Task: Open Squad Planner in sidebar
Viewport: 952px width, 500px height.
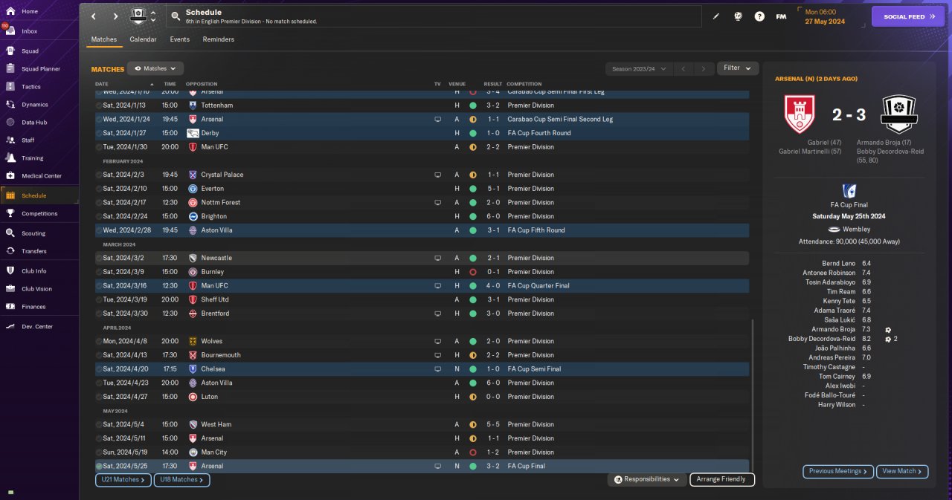Action: pyautogui.click(x=41, y=69)
